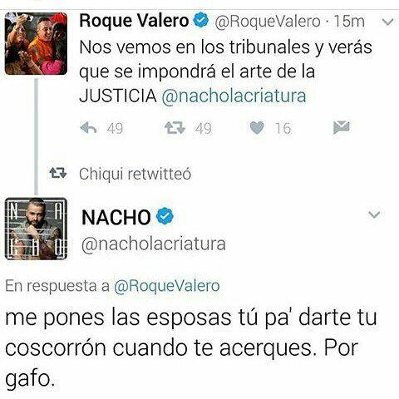Screen dimensions: 399x399
Task: Like Roque Valero's tweet with heart icon
Action: [x=257, y=128]
